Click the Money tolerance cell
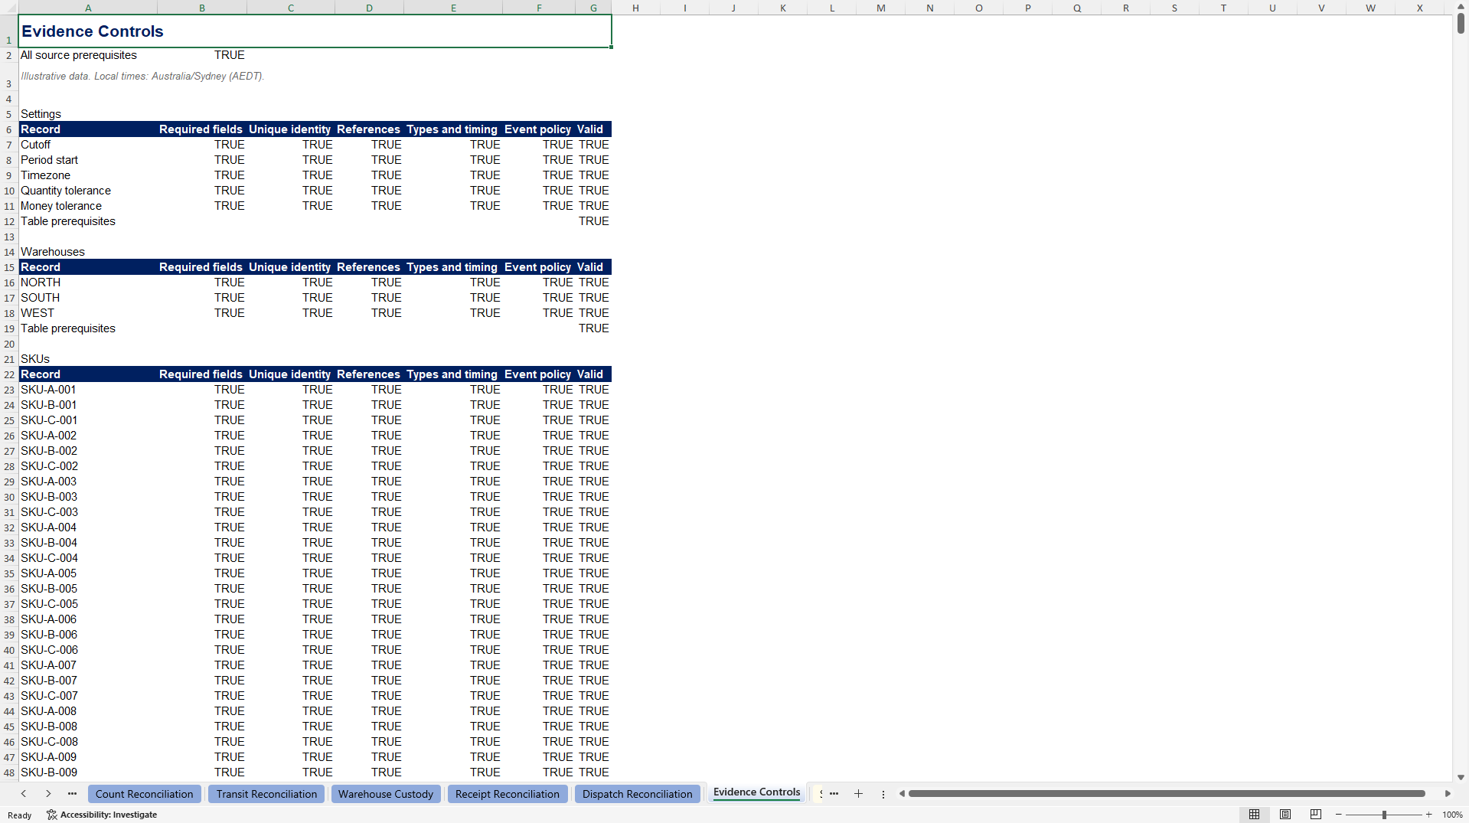This screenshot has width=1469, height=823. click(88, 206)
